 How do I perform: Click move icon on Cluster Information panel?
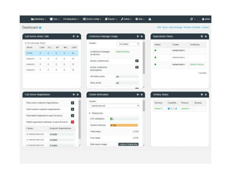(x=138, y=95)
